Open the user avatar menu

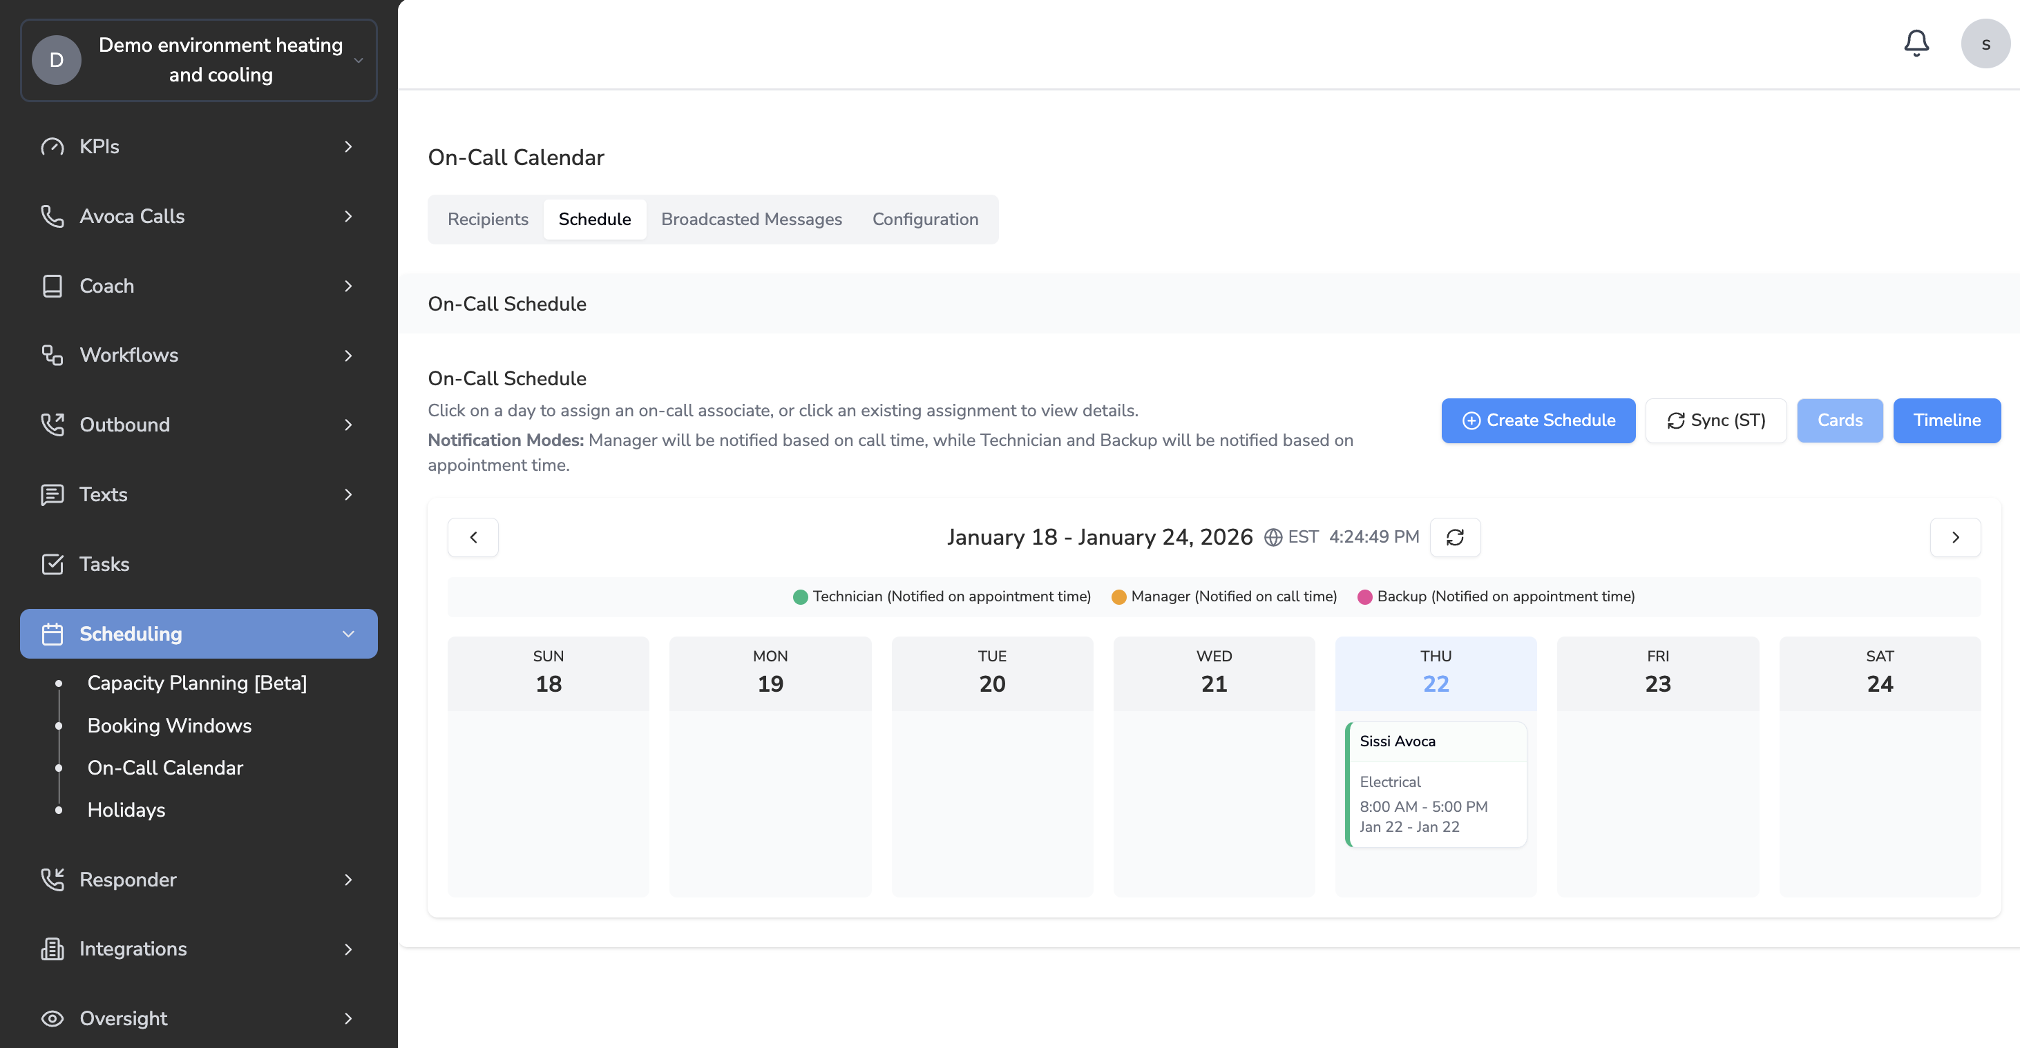[1985, 44]
